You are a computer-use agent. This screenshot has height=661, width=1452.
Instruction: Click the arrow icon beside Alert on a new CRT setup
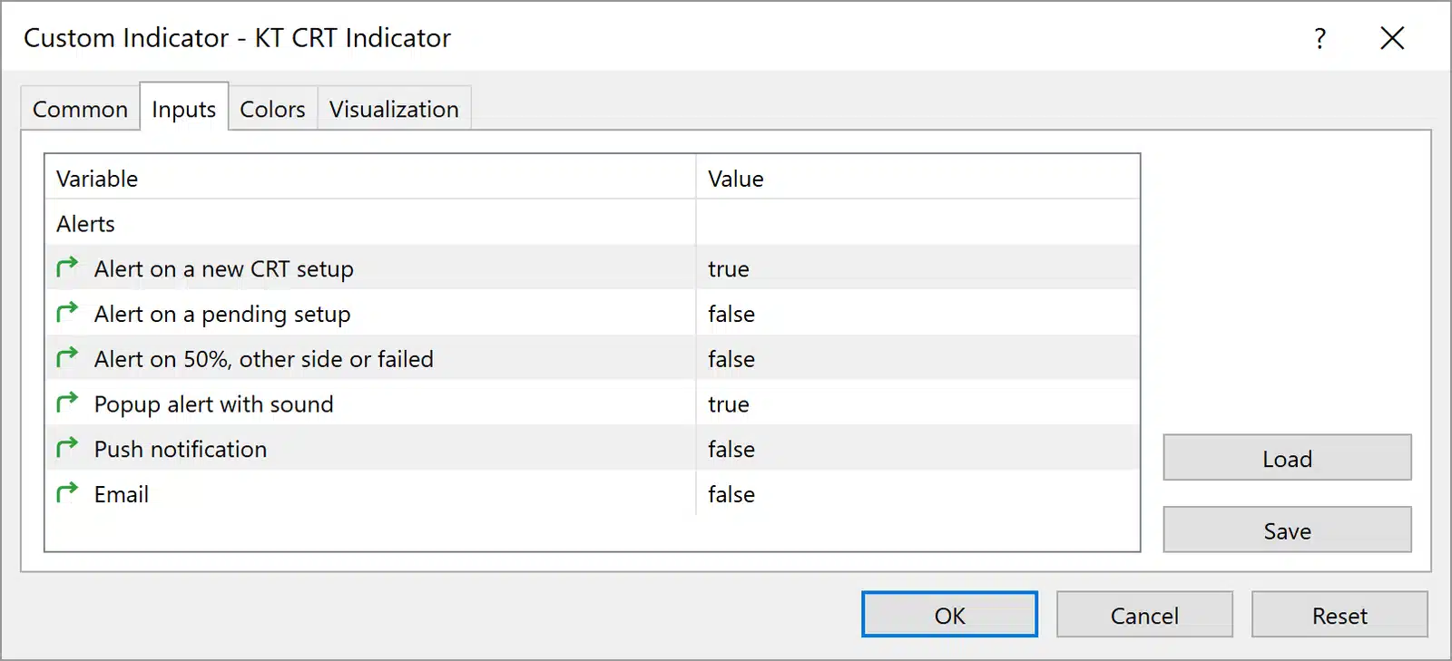tap(67, 267)
